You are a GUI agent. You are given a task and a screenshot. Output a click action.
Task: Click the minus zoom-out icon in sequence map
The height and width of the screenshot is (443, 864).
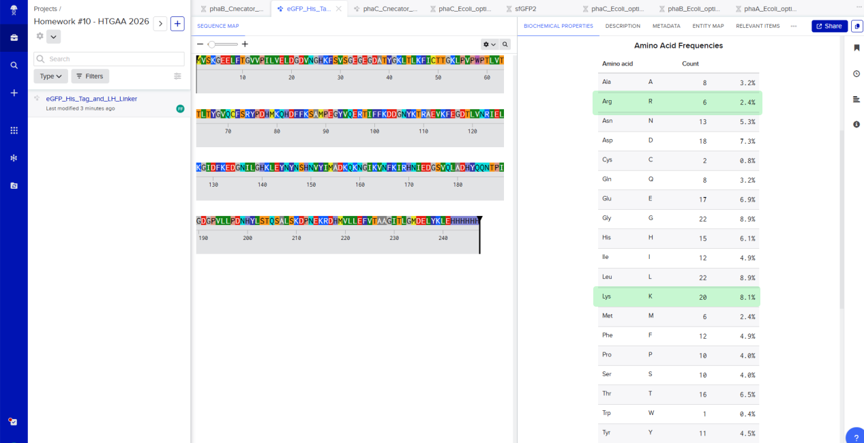(200, 44)
